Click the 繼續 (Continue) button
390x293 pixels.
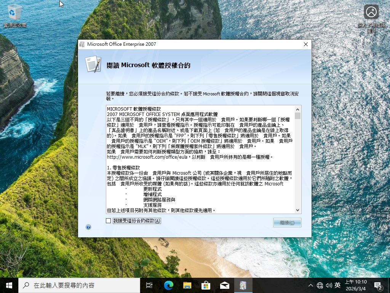(287, 222)
